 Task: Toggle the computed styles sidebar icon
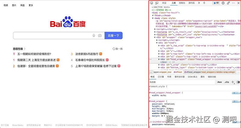[x=238, y=82]
